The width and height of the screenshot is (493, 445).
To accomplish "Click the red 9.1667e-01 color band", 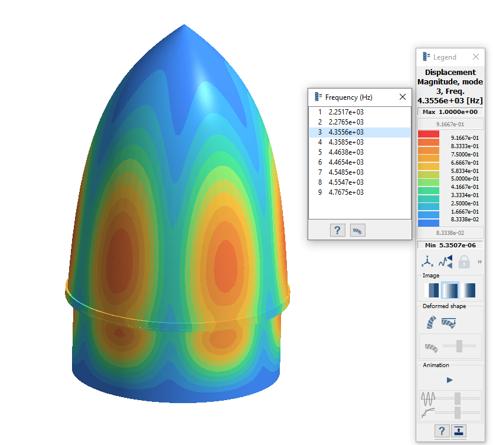I will click(429, 135).
